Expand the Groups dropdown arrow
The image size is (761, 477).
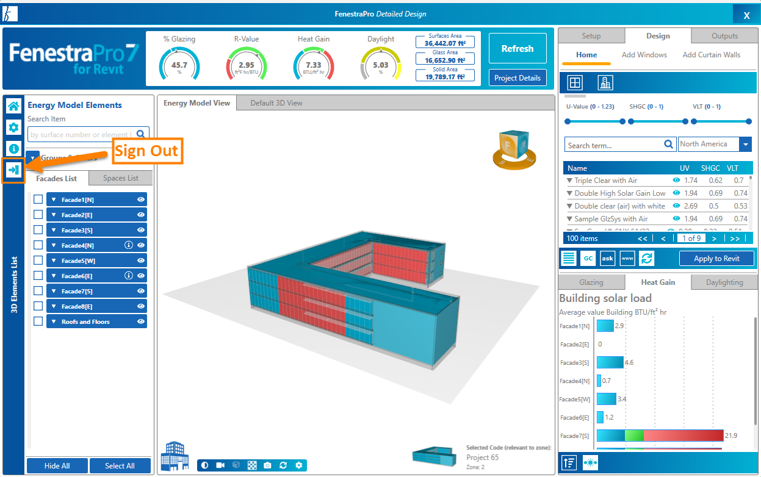(x=33, y=158)
